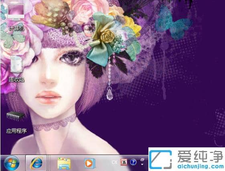Open the Windows Start orb
Image resolution: width=225 pixels, height=171 pixels.
tap(12, 163)
